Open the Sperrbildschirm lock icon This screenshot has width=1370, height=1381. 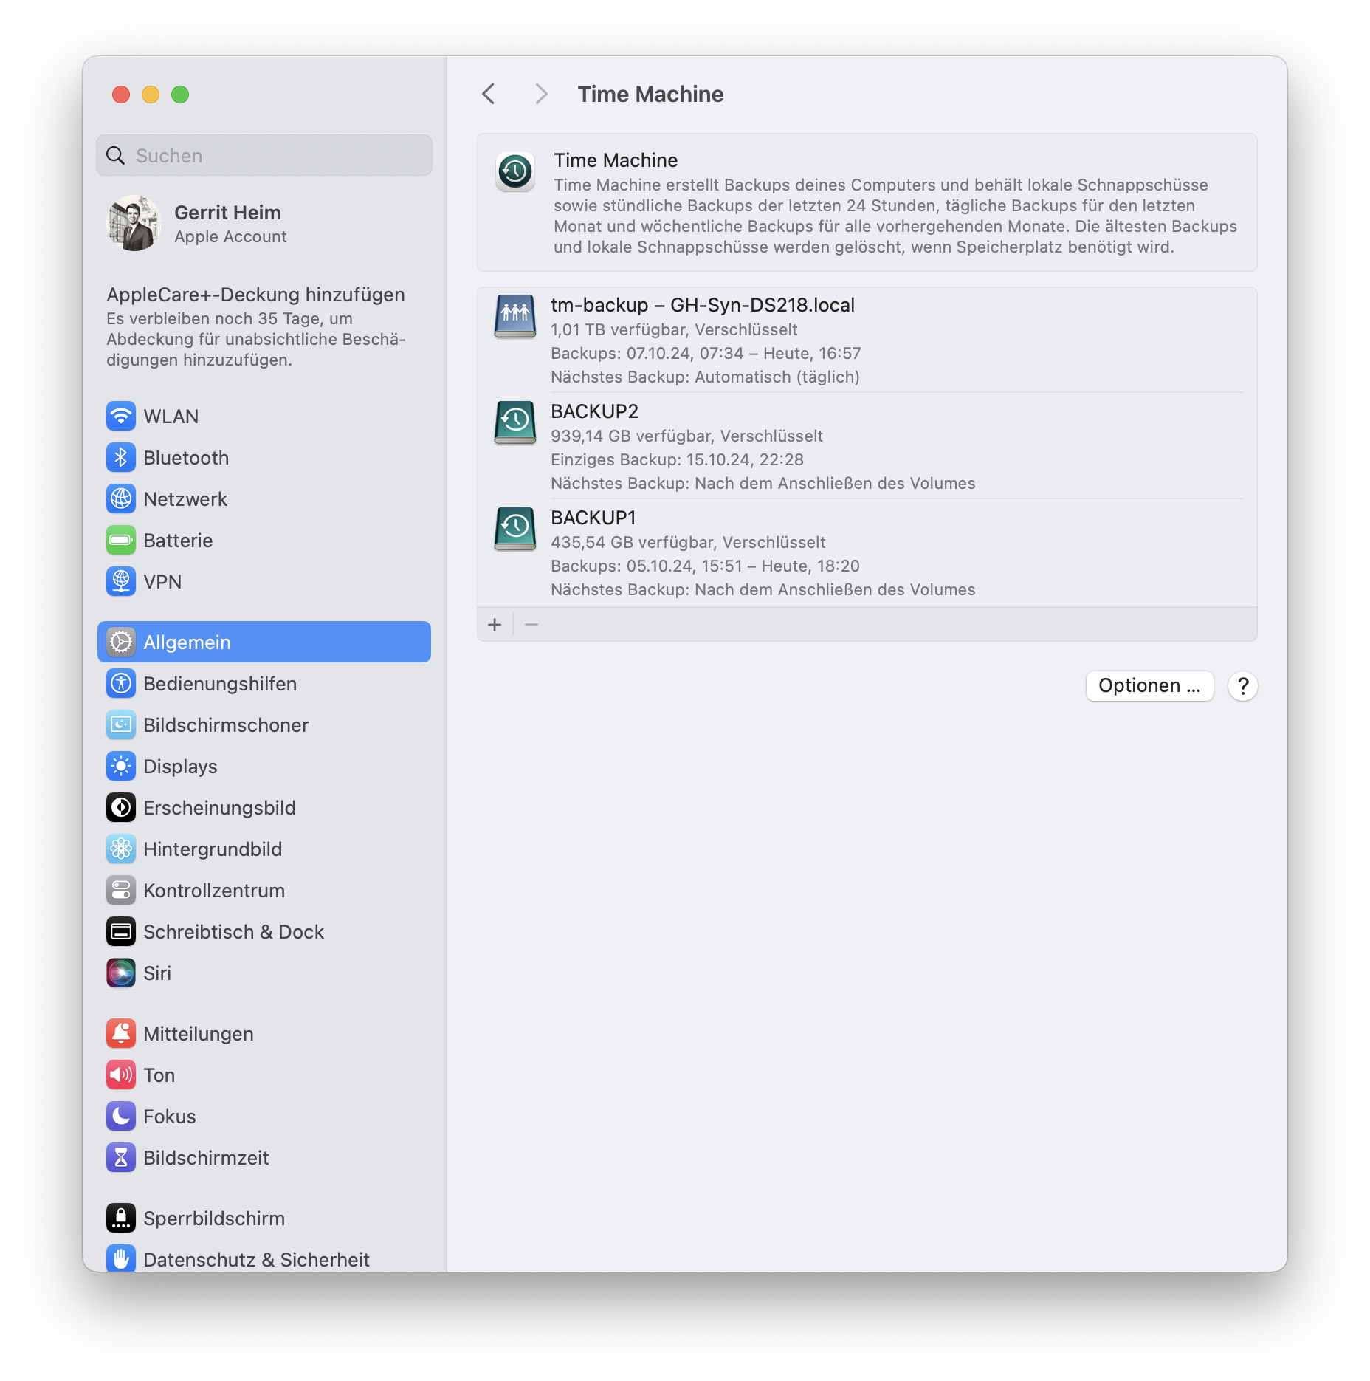tap(120, 1219)
